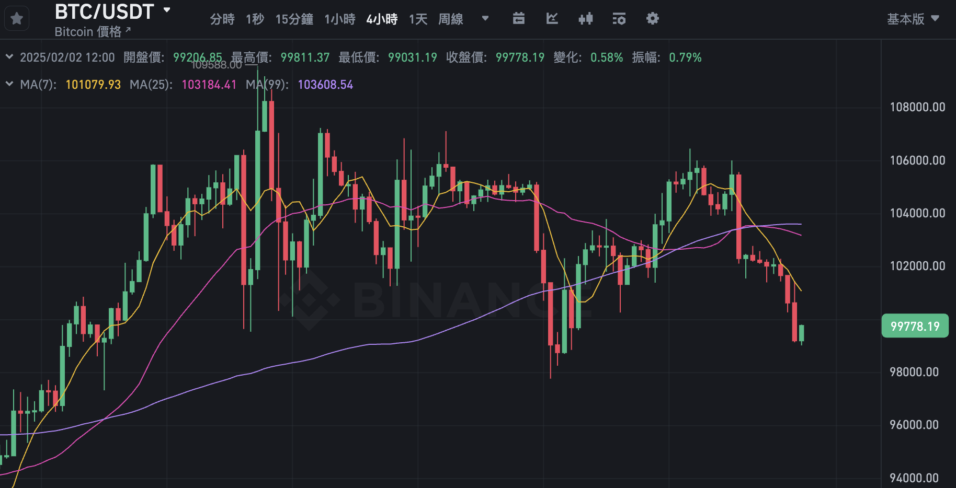The height and width of the screenshot is (488, 956).
Task: Select the 15分鐘 interval
Action: point(294,19)
